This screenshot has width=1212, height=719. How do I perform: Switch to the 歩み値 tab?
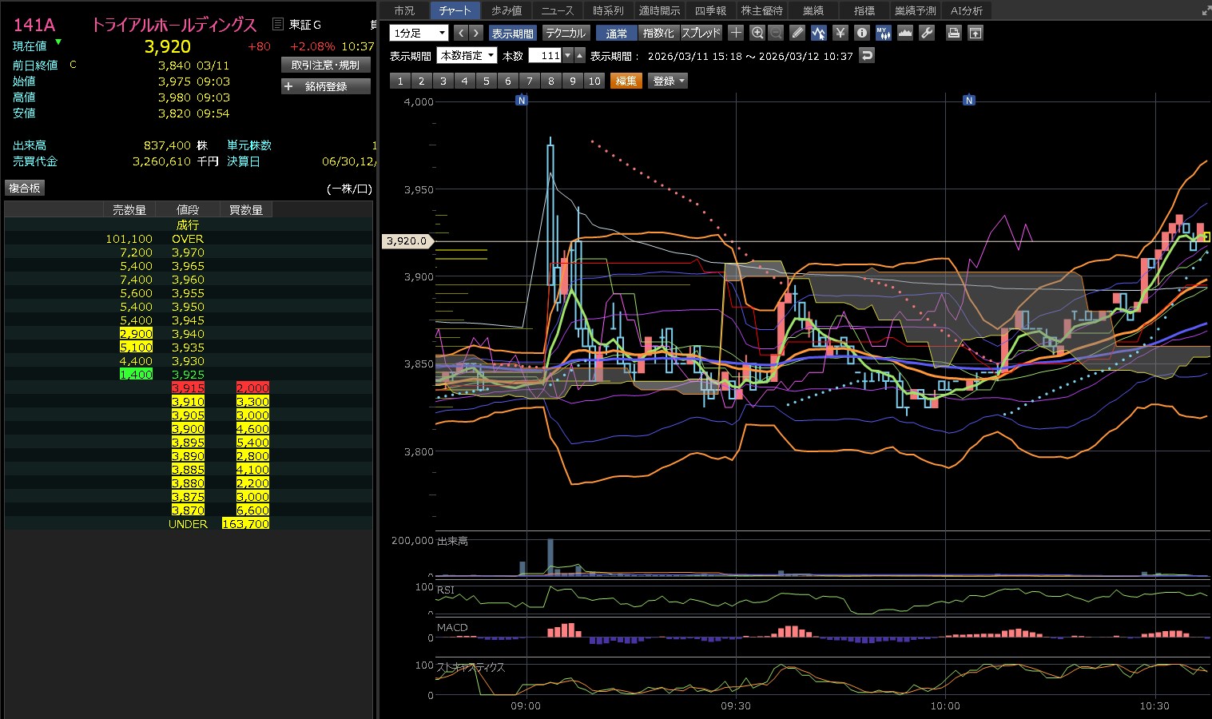[507, 10]
